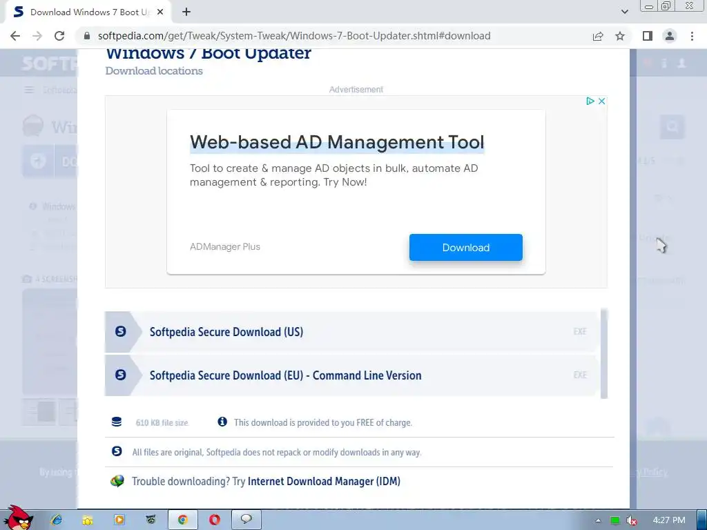Select the Download Windows 7 Boot Updater tab

pos(88,12)
